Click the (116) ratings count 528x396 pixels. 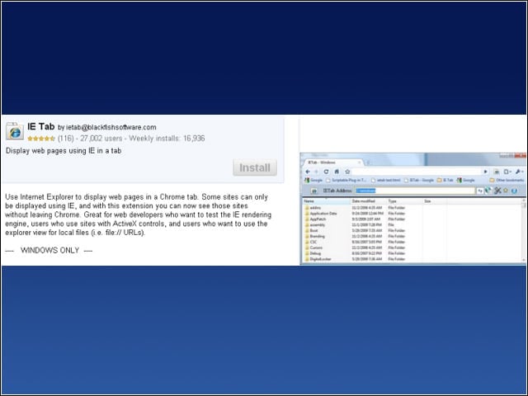pos(66,139)
